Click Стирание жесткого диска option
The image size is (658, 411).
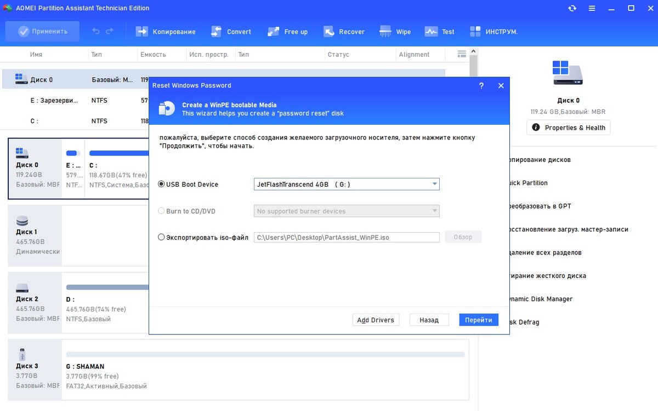tap(547, 276)
